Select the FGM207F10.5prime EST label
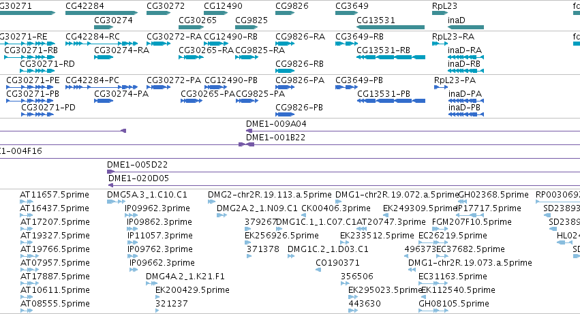 click(472, 222)
